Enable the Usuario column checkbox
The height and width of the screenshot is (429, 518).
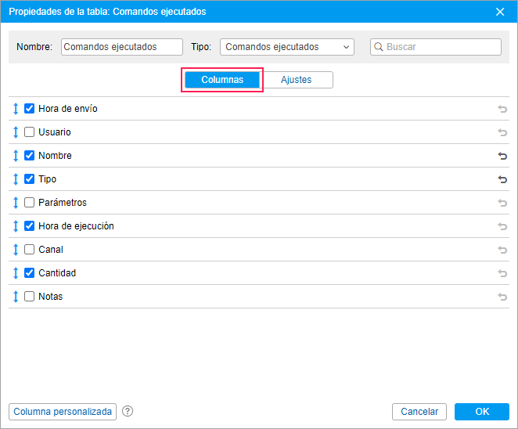30,132
